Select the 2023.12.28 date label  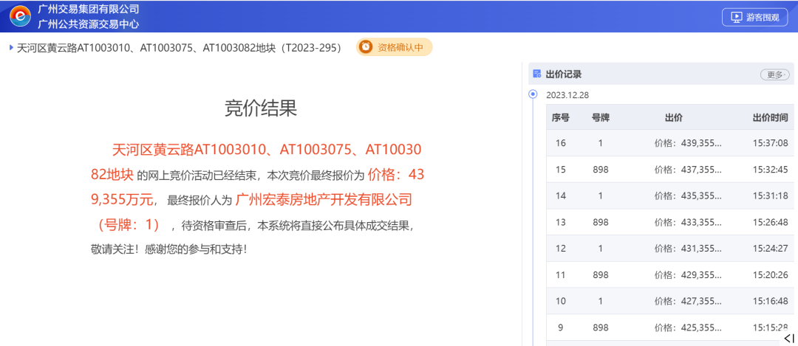point(567,95)
